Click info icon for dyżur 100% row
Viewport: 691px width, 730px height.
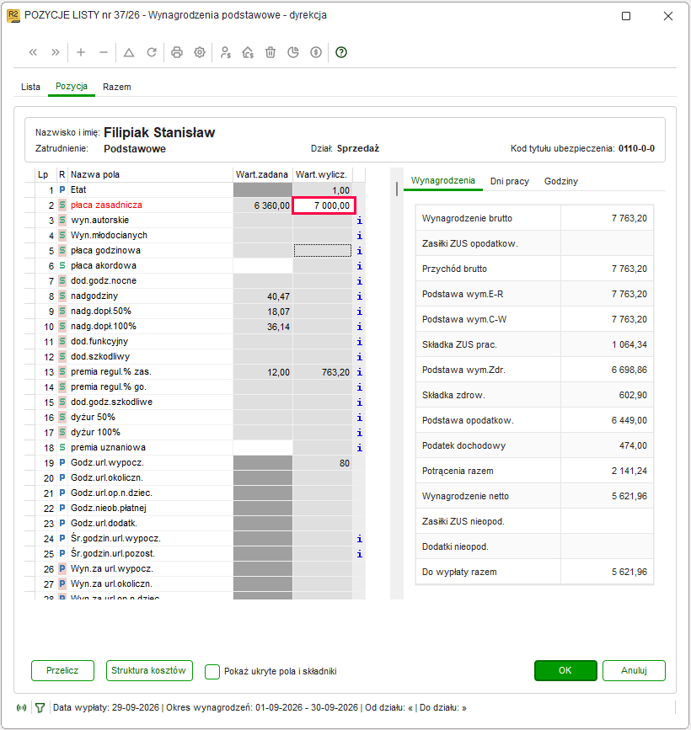[359, 433]
